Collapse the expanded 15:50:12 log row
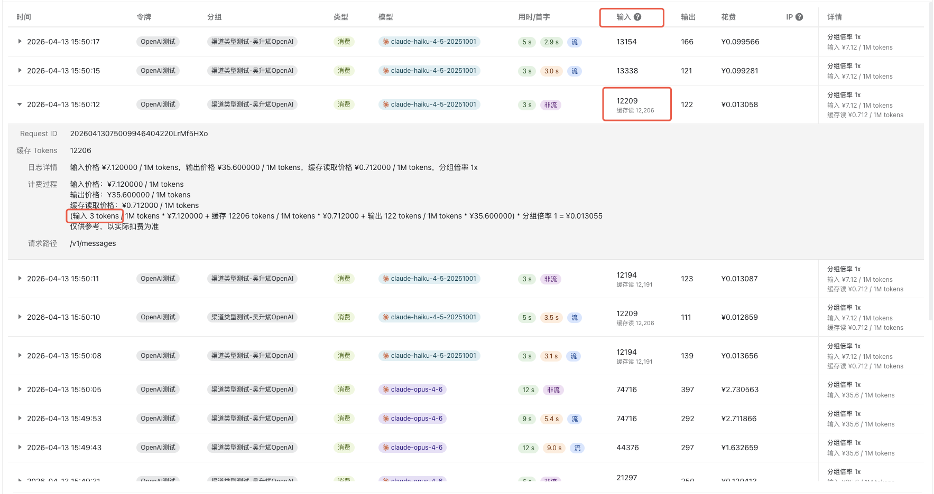934x494 pixels. coord(20,104)
